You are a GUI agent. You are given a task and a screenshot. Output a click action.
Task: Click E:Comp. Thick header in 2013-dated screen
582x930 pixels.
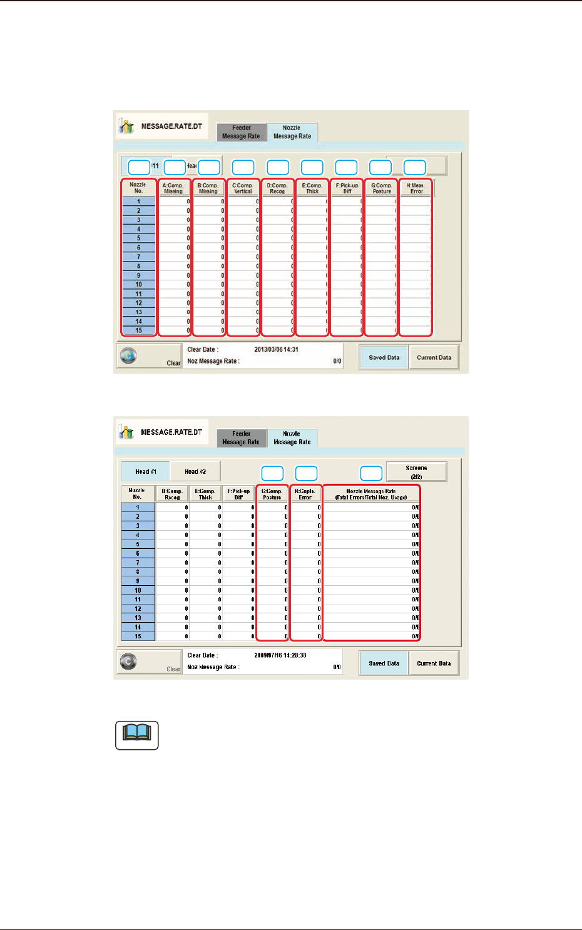coord(312,188)
